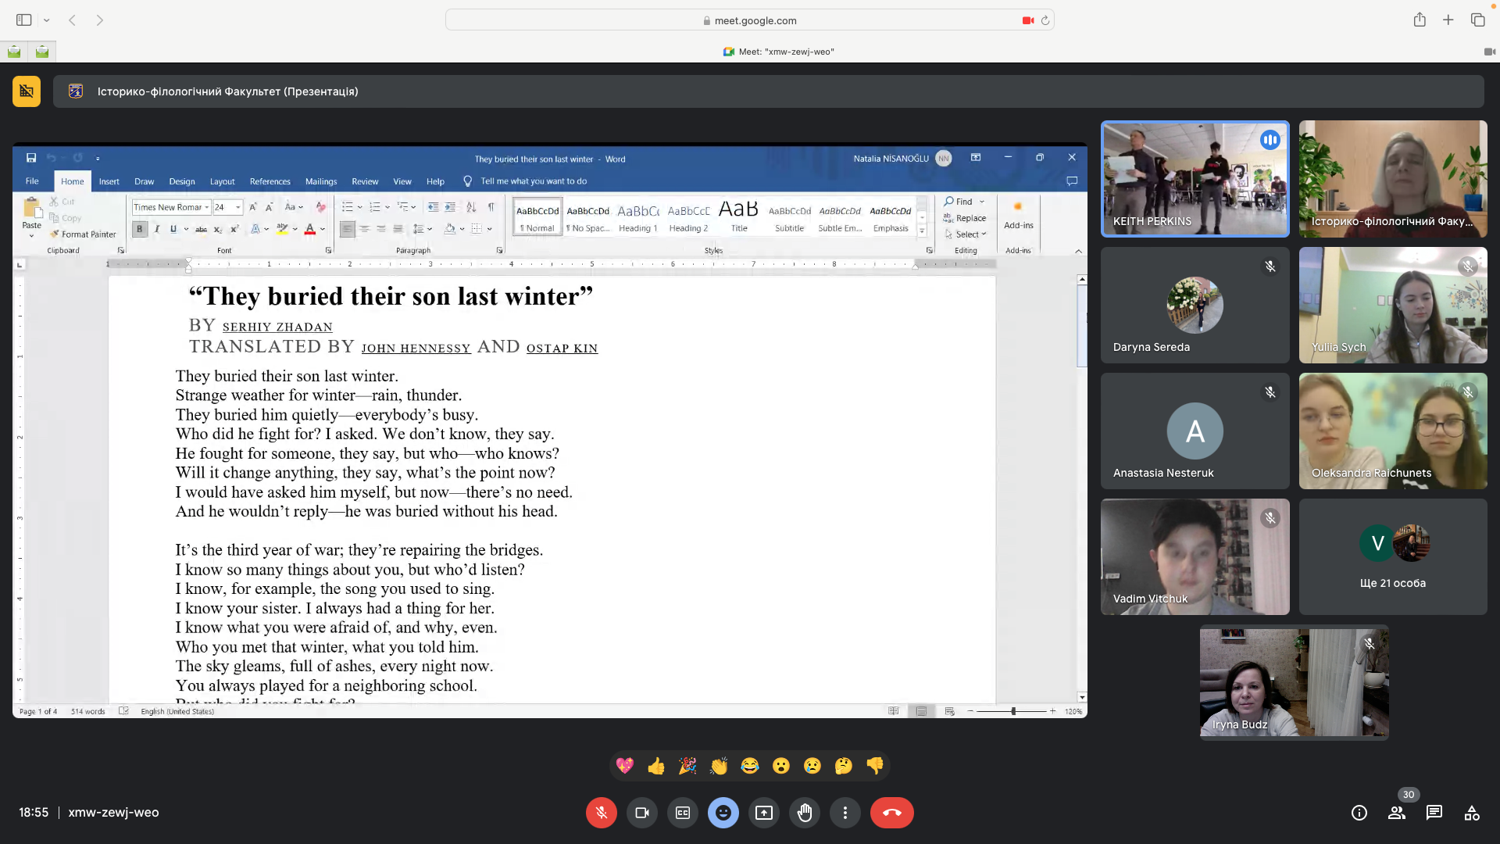Image resolution: width=1500 pixels, height=844 pixels.
Task: Open File menu in Word
Action: 32,181
